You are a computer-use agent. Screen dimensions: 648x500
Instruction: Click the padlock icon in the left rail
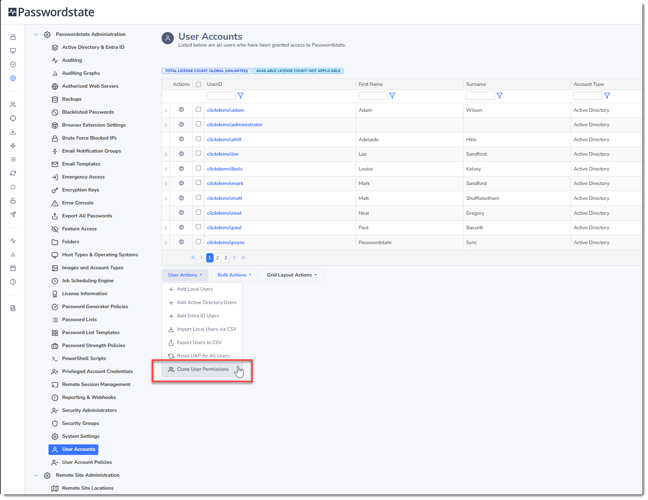pos(13,37)
